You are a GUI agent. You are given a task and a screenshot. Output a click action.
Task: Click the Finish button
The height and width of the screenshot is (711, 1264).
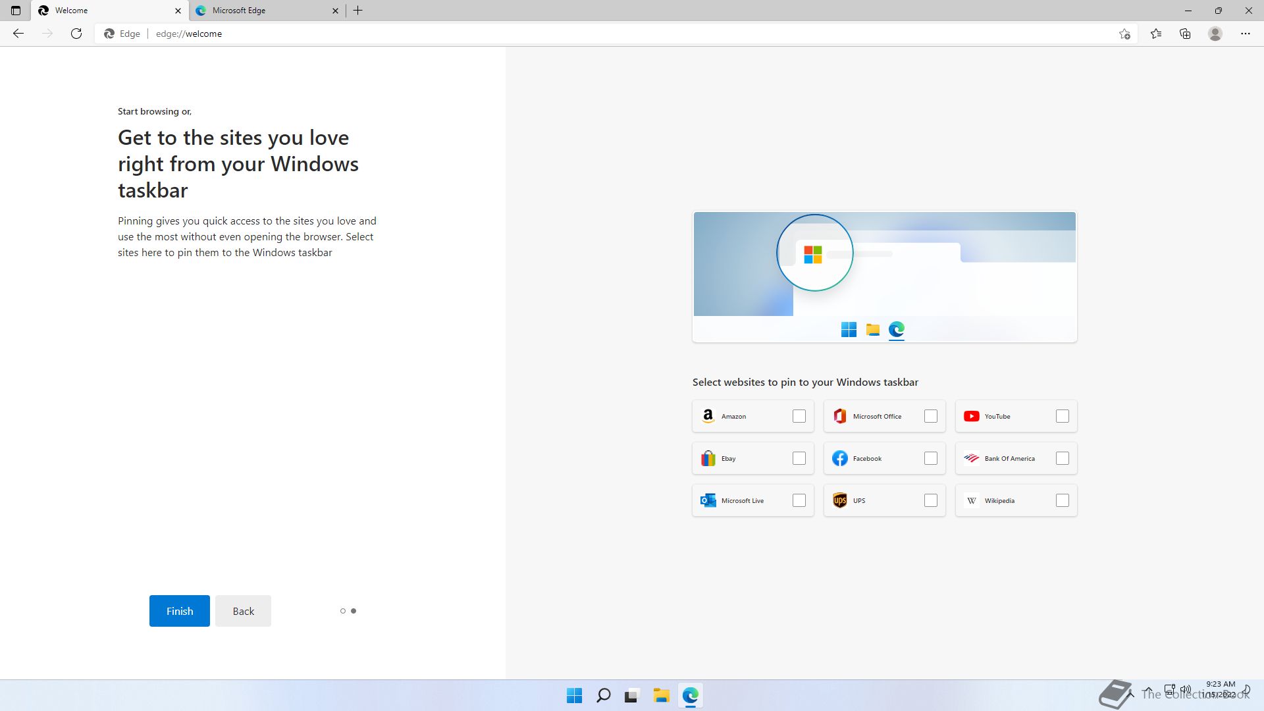coord(180,611)
